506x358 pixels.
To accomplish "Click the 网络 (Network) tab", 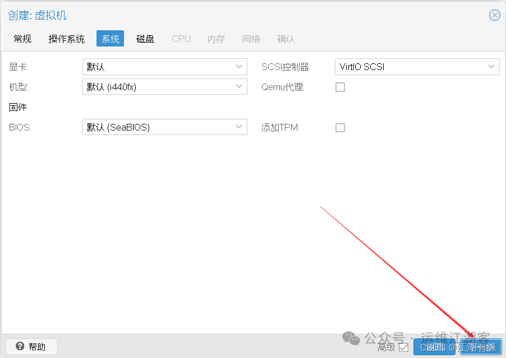I will [251, 39].
